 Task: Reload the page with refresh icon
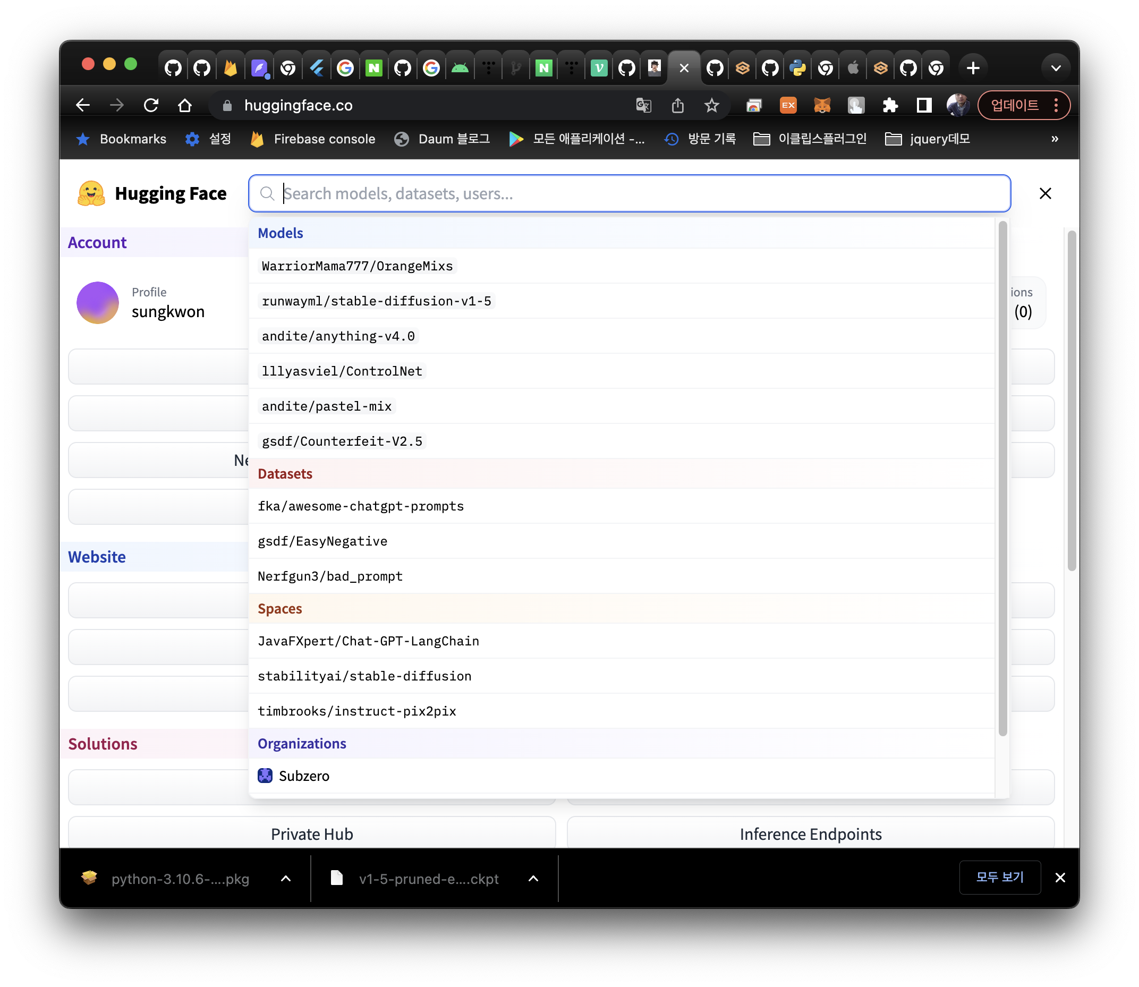(151, 105)
